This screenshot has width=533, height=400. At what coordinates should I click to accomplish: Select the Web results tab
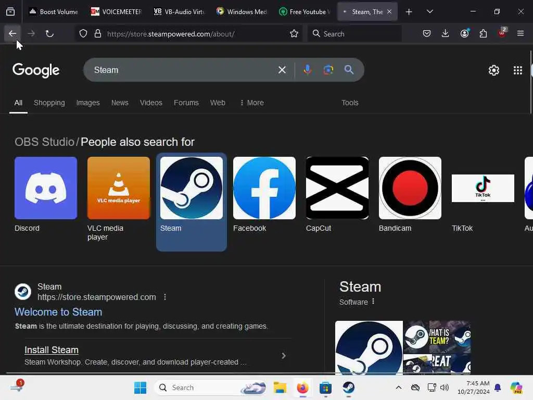tap(218, 103)
